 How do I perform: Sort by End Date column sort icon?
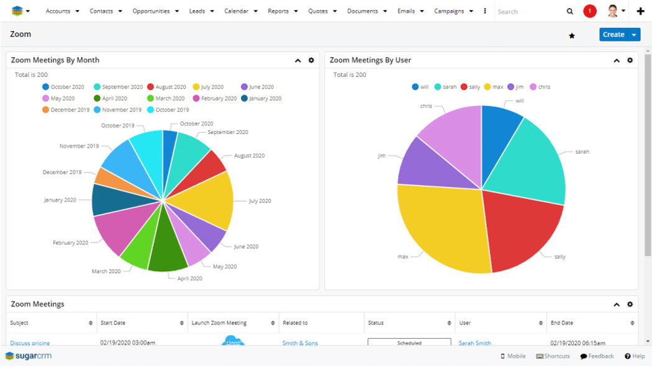click(x=632, y=323)
